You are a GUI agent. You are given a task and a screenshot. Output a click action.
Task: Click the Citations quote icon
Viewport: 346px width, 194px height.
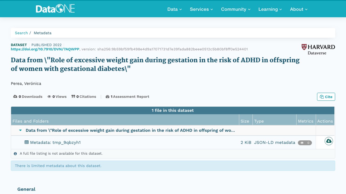(x=73, y=96)
